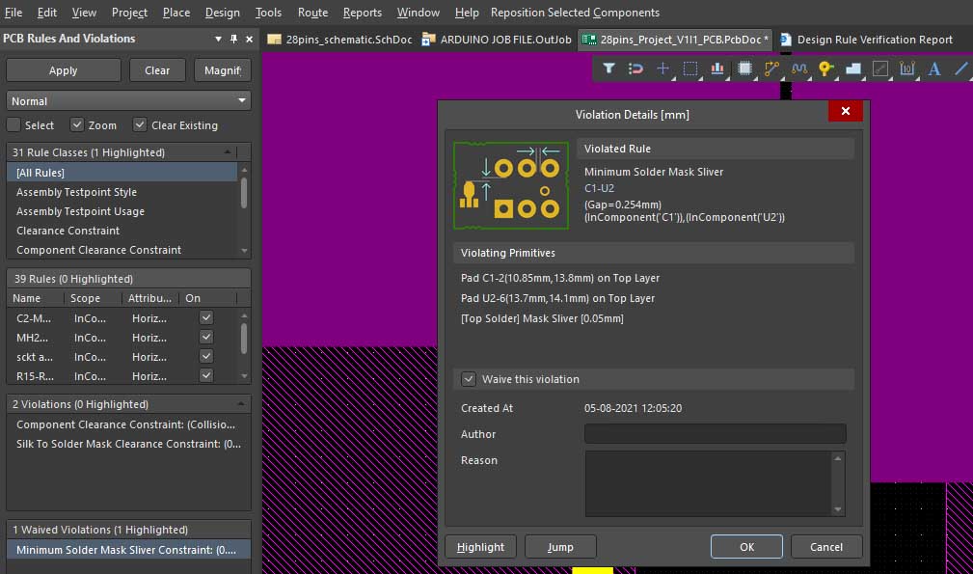
Task: Switch to Design Rule Verification Report tab
Action: point(866,40)
